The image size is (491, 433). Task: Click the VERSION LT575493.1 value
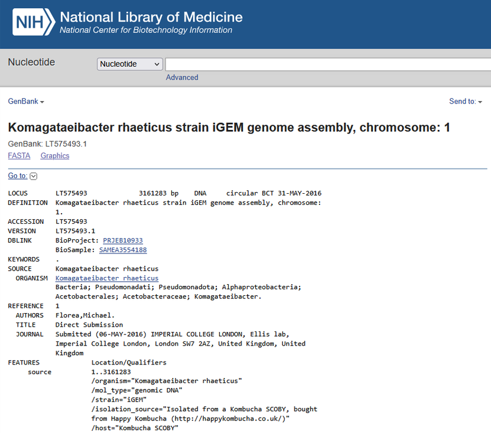click(75, 231)
